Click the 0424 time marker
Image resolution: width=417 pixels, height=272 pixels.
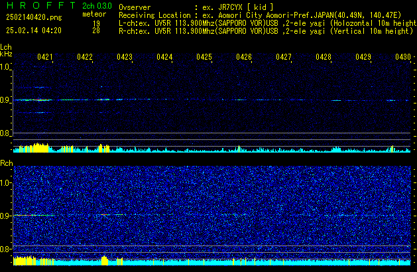pyautogui.click(x=164, y=57)
